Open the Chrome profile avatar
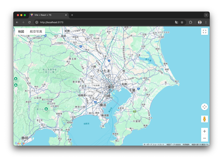 pos(200,22)
